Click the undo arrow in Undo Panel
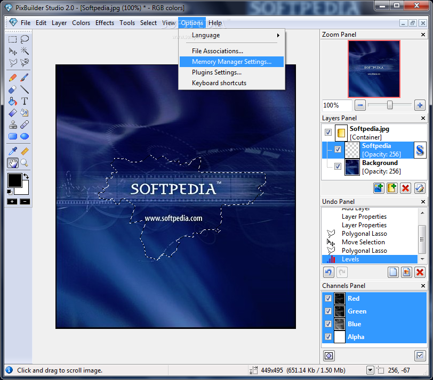 [x=328, y=272]
